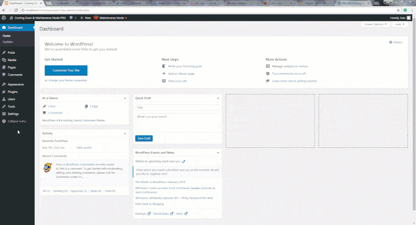Open the 1 Post link

click(49, 106)
